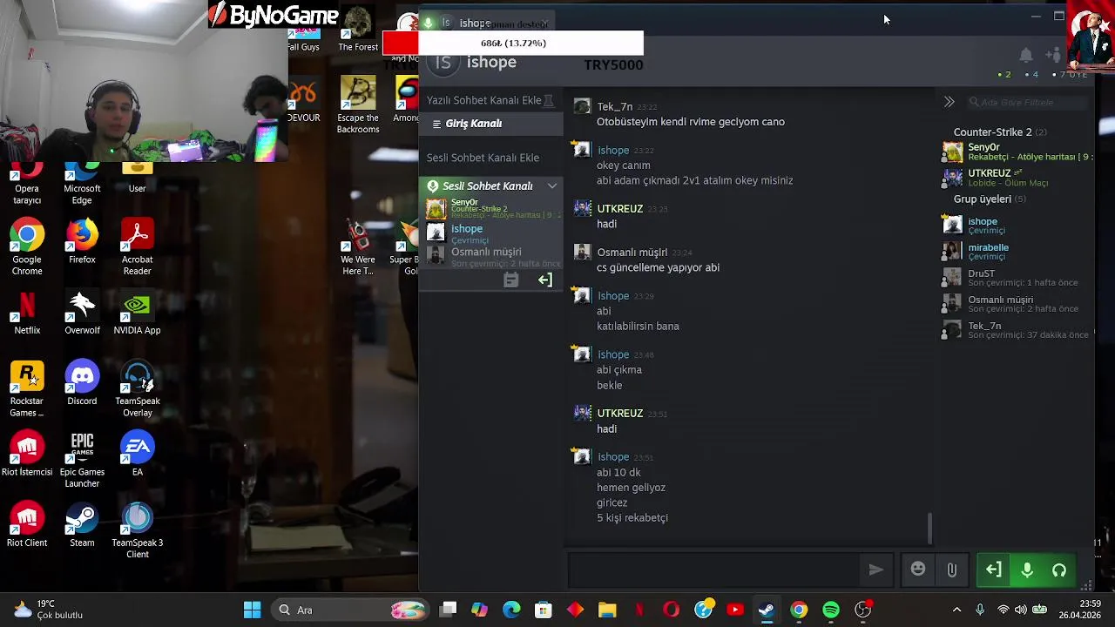Open Tek_7n in member list

point(1017,330)
